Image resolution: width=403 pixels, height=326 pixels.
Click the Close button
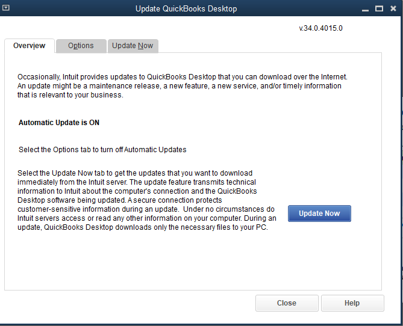[287, 303]
